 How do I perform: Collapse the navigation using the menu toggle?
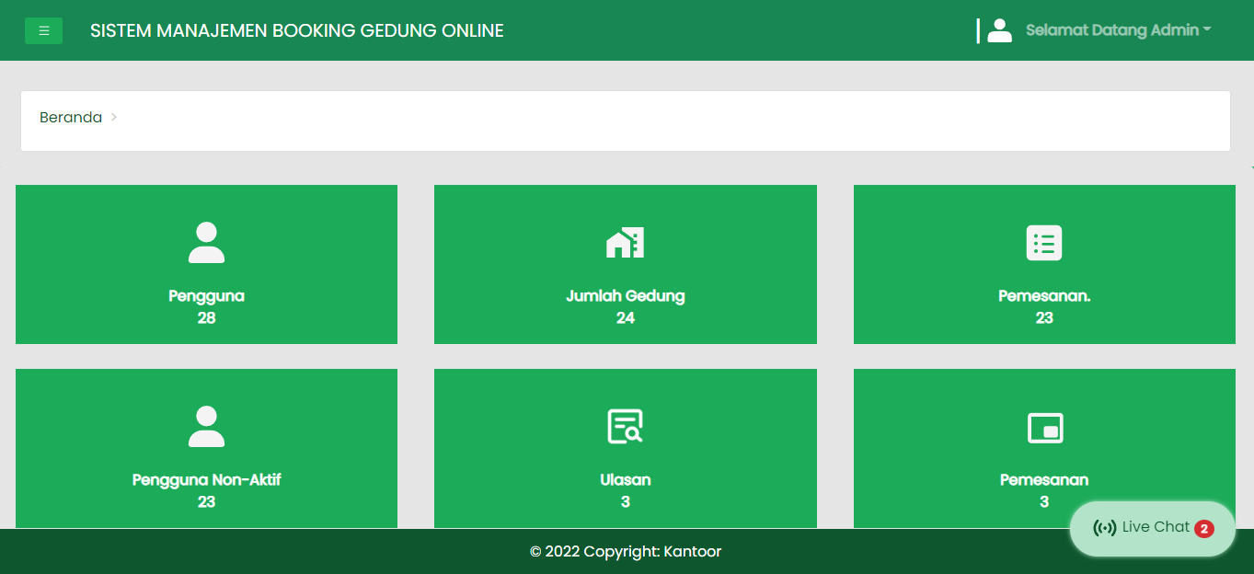pyautogui.click(x=43, y=30)
